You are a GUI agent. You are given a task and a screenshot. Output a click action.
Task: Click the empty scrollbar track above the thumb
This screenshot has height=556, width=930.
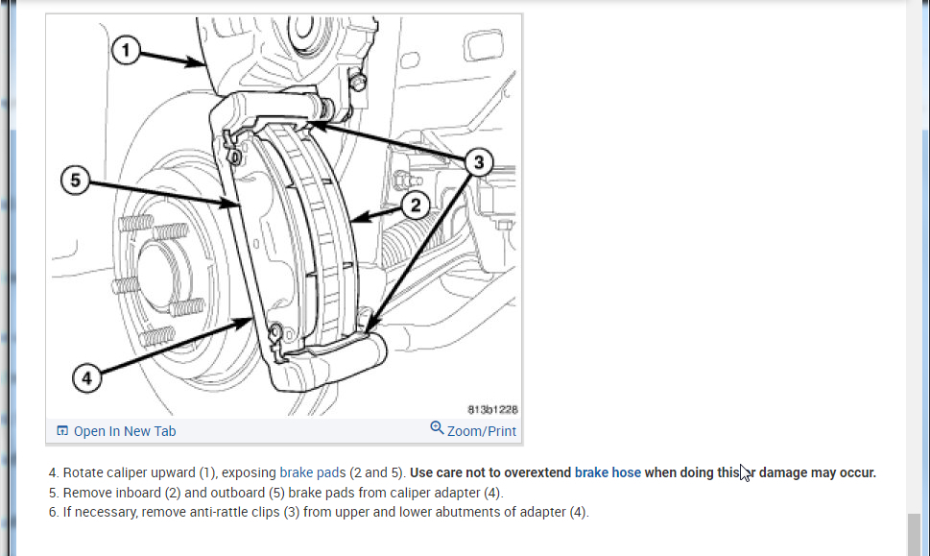(x=914, y=255)
